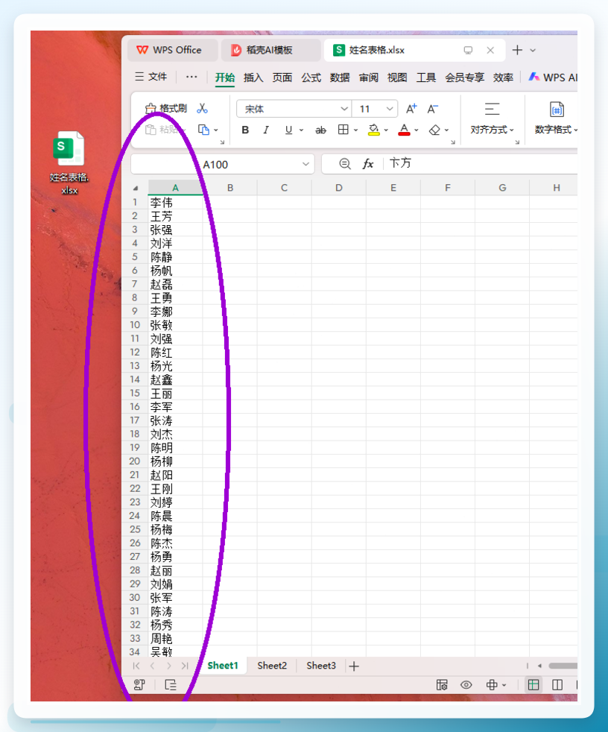This screenshot has height=732, width=608.
Task: Expand the underline style dropdown arrow
Action: click(x=302, y=130)
